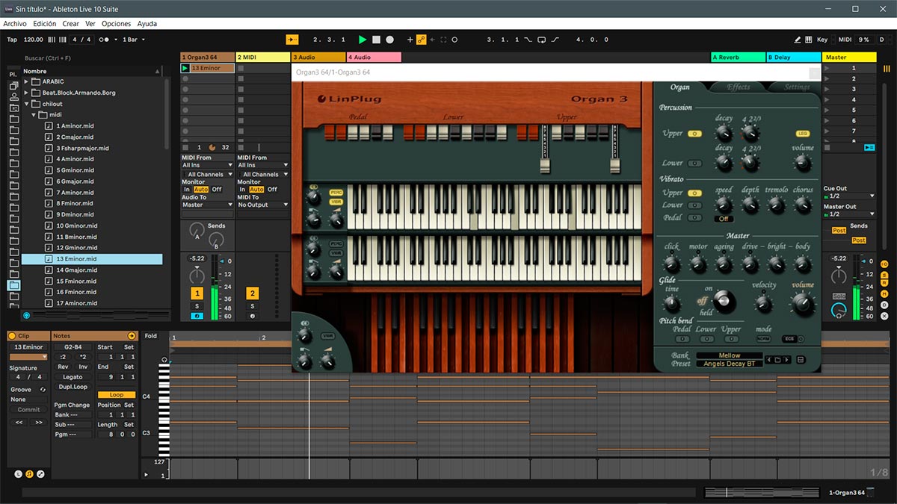
Task: Click the 120.00 tempo field
Action: (34, 40)
